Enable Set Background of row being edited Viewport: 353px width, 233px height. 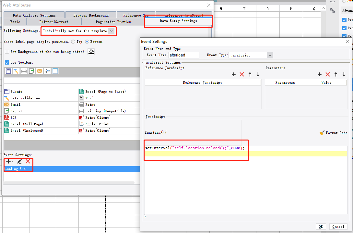pyautogui.click(x=7, y=52)
